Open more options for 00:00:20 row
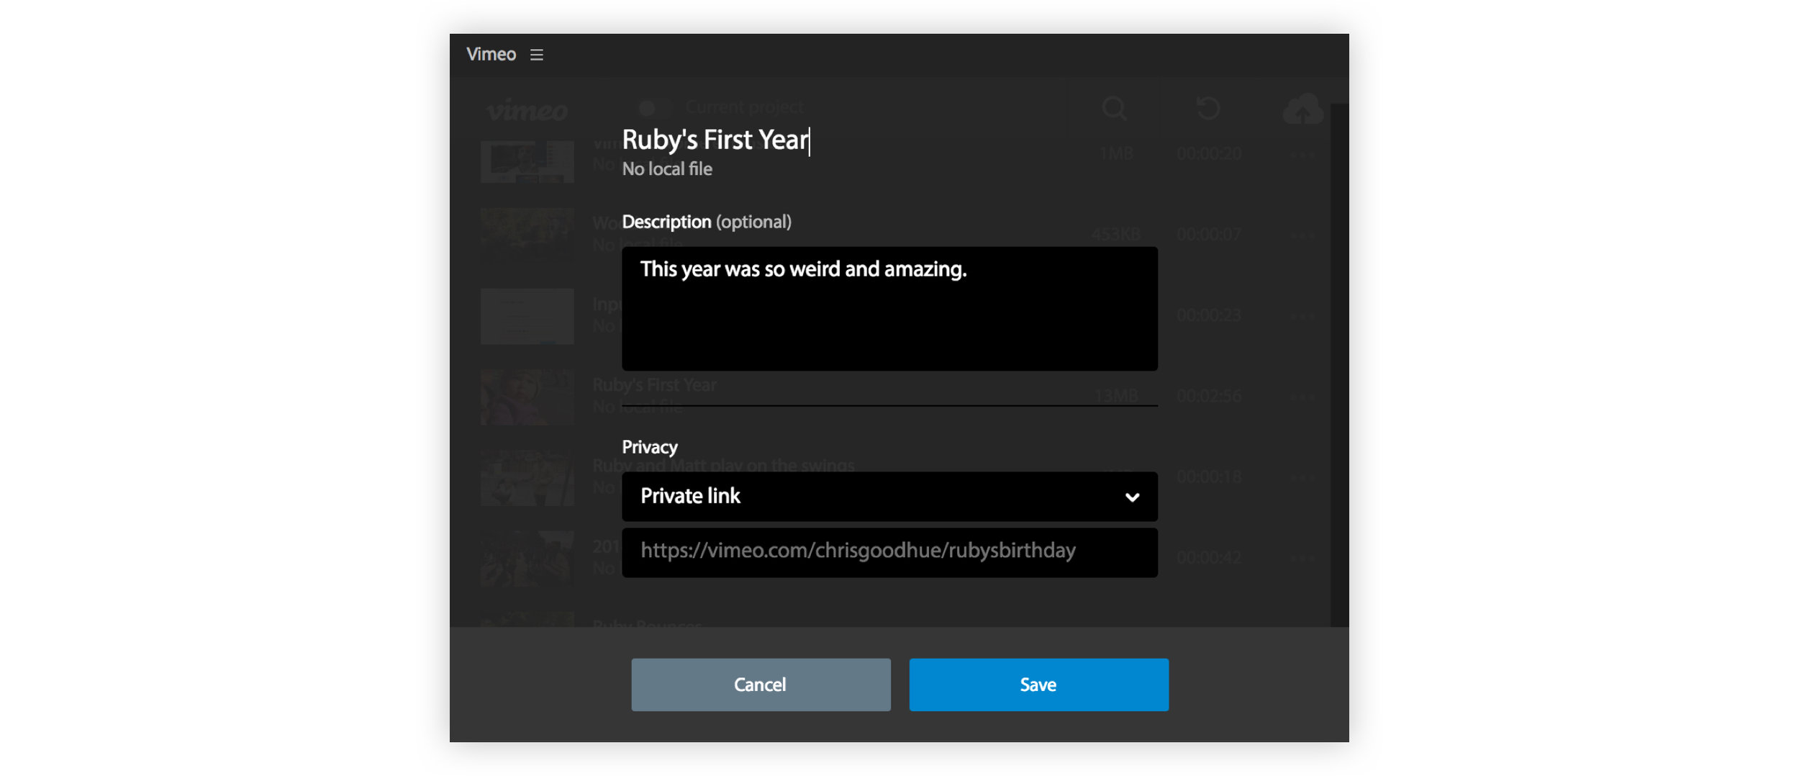1799x776 pixels. (x=1302, y=155)
